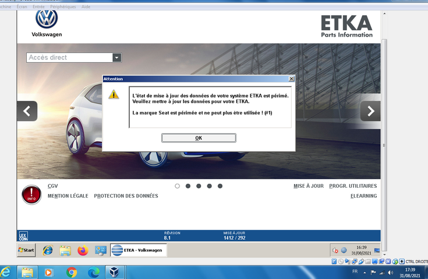Click the VirtualBox scrollbar down arrow

[384, 255]
